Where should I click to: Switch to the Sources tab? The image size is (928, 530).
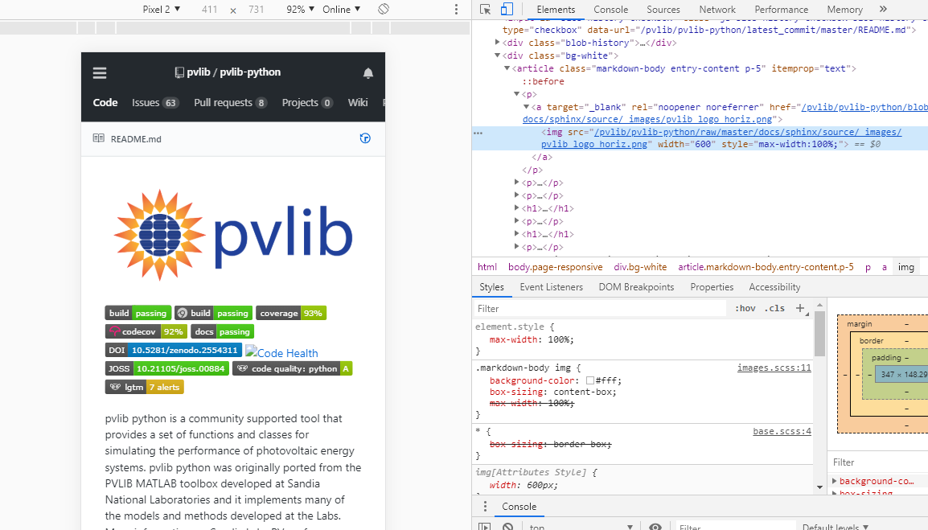coord(663,10)
